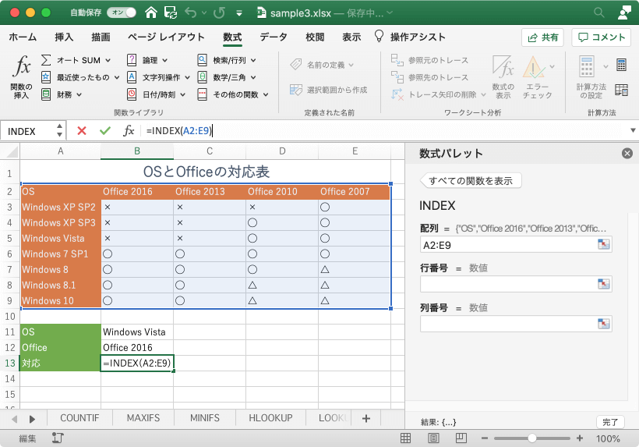Click the 数学/三角 functions icon
Image resolution: width=639 pixels, height=447 pixels.
(202, 77)
